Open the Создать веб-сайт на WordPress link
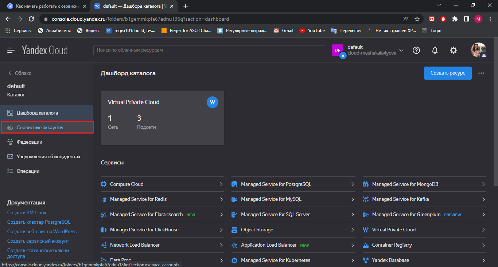This screenshot has height=267, width=498. pos(42,231)
